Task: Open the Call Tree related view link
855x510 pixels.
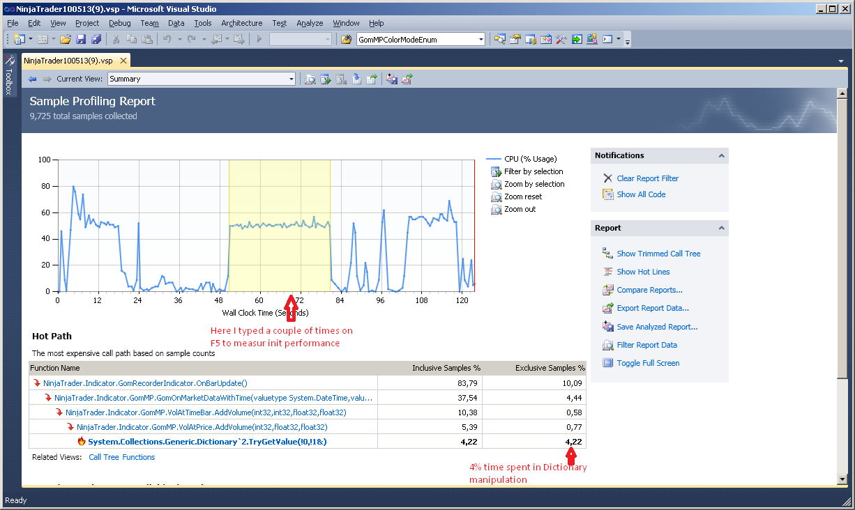Action: click(103, 457)
